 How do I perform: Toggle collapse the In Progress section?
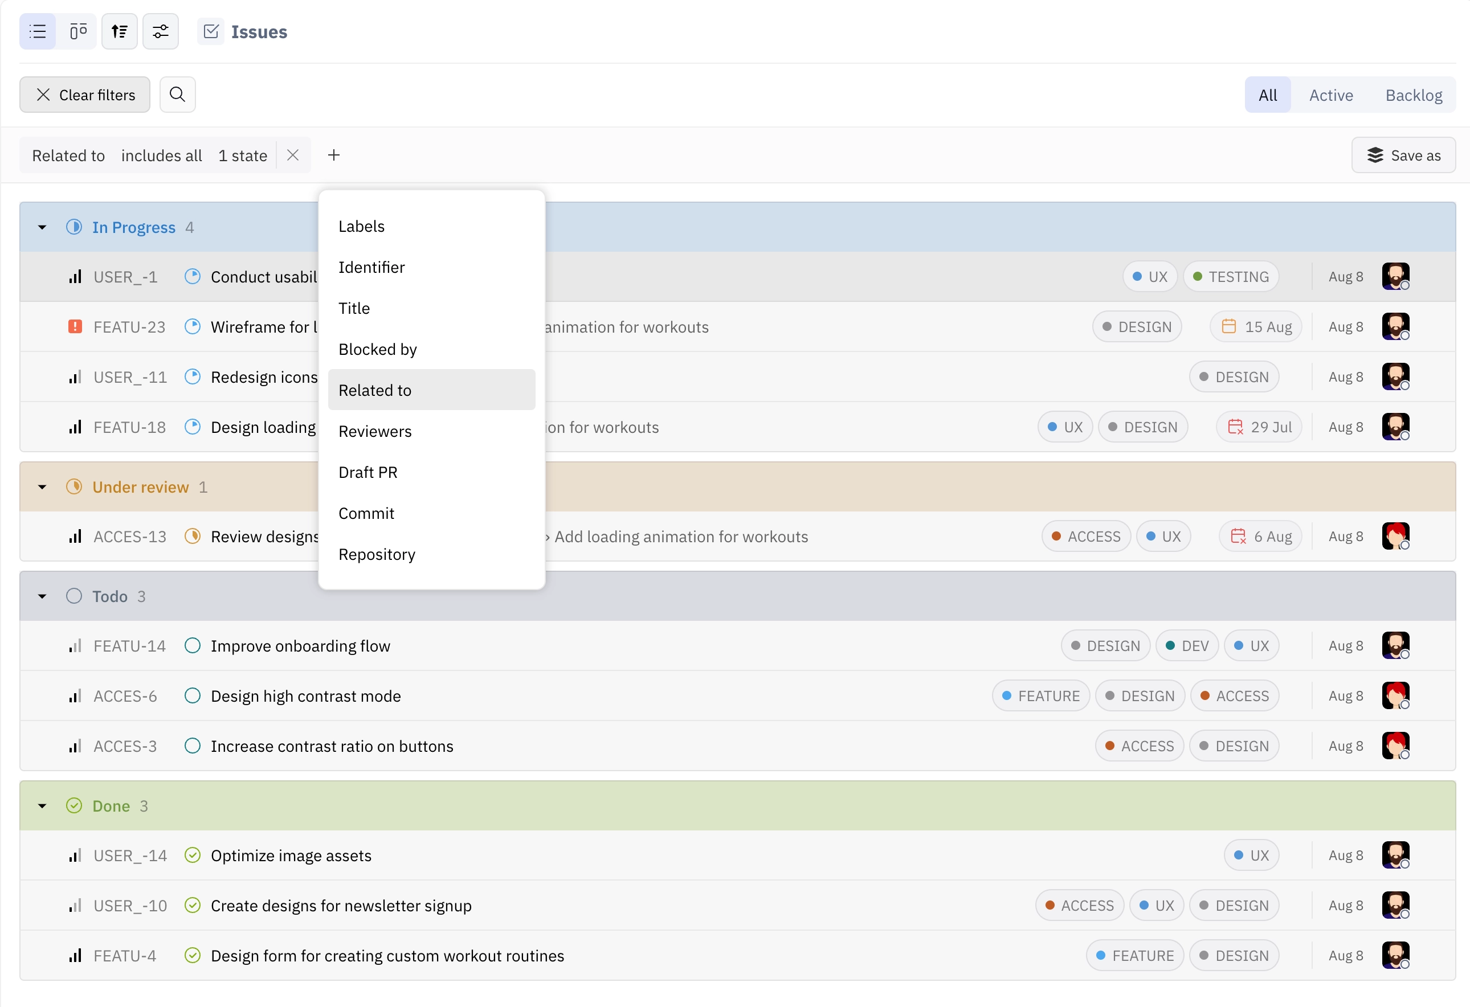click(42, 228)
